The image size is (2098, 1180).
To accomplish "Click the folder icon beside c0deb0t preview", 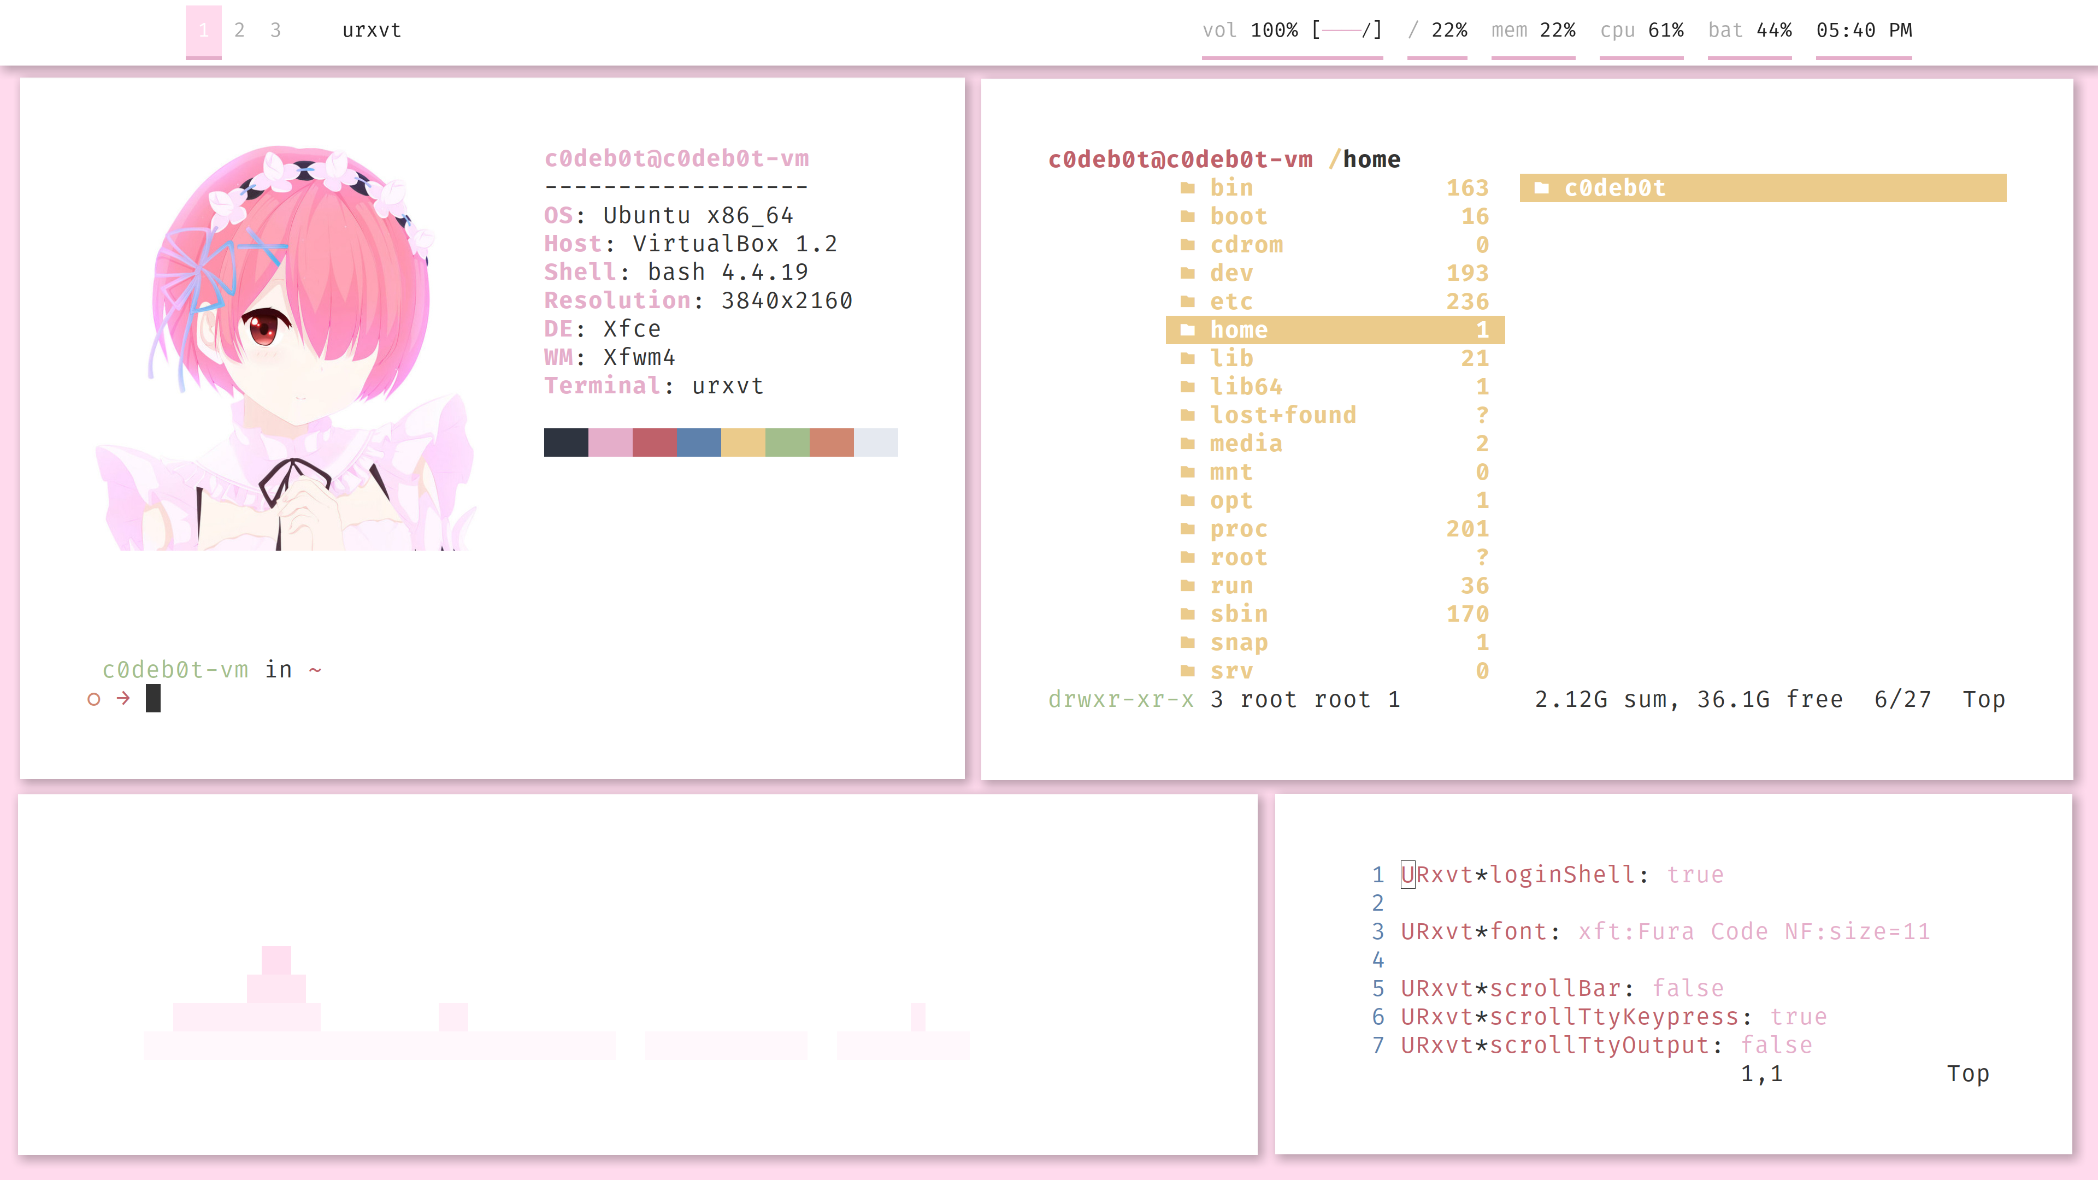I will coord(1541,188).
